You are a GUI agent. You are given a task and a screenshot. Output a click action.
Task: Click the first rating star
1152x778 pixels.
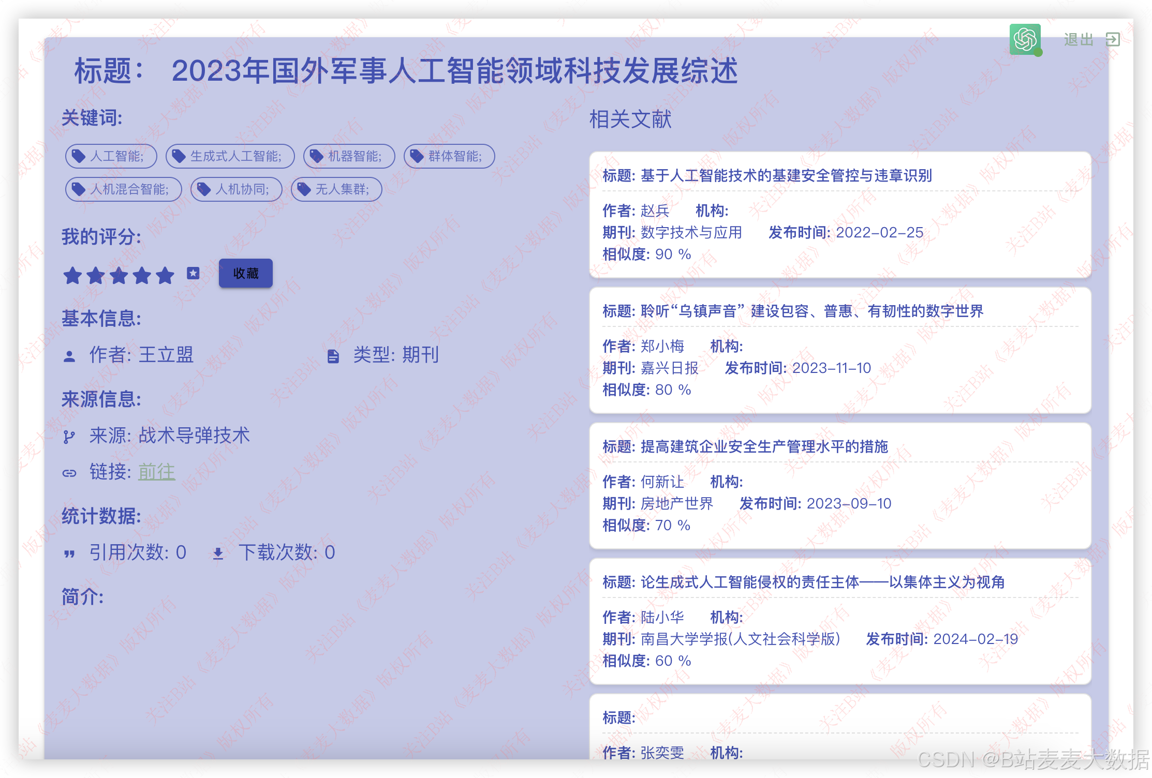(x=72, y=275)
